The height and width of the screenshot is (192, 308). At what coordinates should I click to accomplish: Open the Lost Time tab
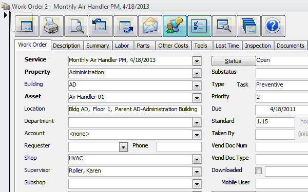pyautogui.click(x=227, y=46)
